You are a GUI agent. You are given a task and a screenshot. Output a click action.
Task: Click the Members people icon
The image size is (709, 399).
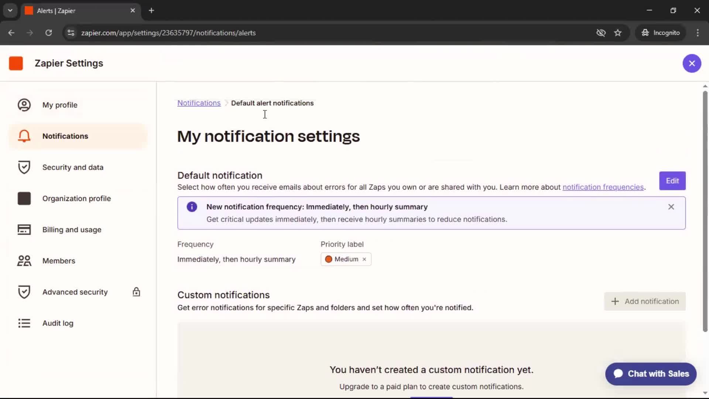tap(24, 261)
